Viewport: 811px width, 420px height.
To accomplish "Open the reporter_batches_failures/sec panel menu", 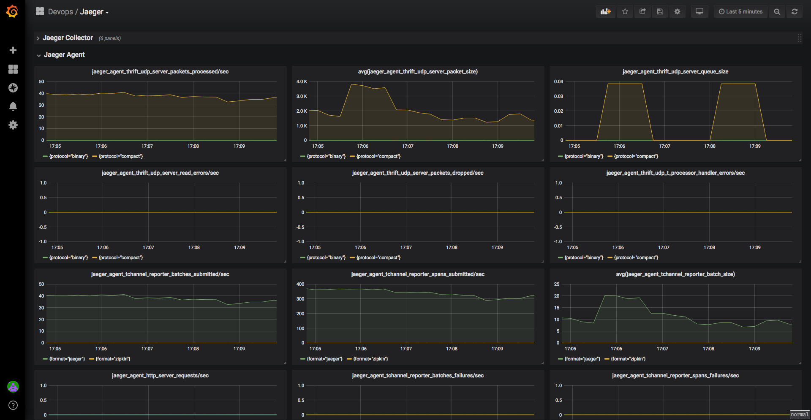I will (x=418, y=376).
